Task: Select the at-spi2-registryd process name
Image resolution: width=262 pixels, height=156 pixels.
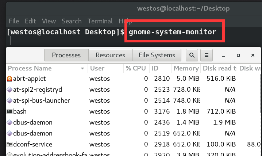Action: click(38, 90)
